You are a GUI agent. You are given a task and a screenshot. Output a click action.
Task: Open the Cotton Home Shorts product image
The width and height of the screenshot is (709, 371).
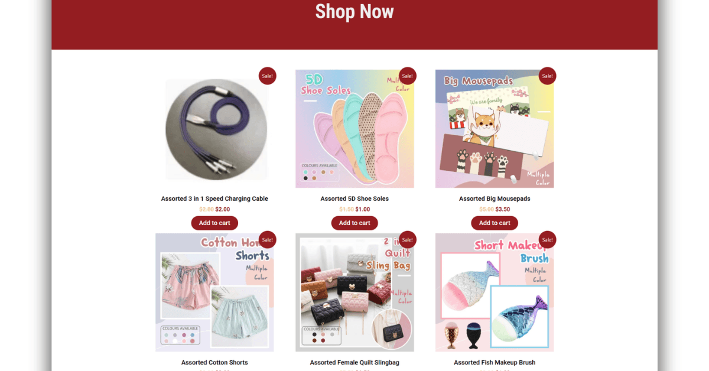pos(214,292)
